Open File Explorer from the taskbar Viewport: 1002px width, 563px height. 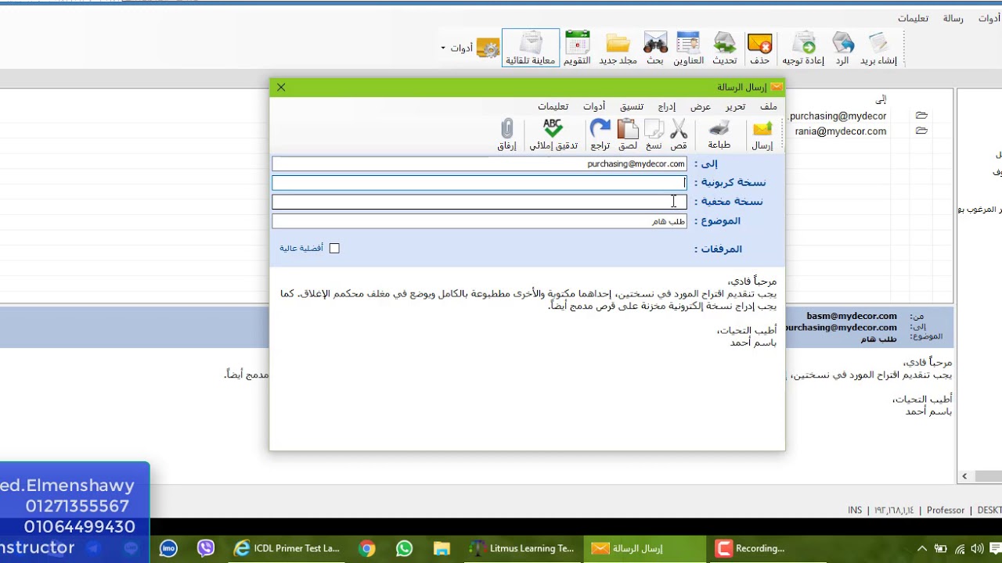point(442,548)
